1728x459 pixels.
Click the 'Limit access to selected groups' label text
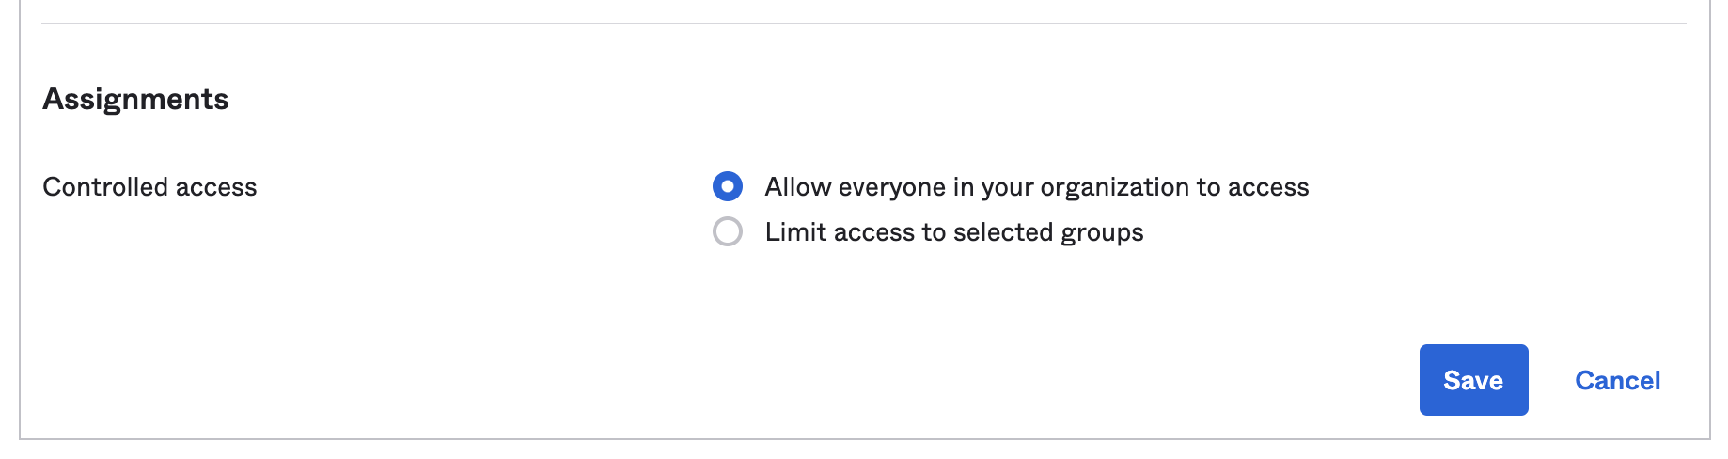(953, 232)
